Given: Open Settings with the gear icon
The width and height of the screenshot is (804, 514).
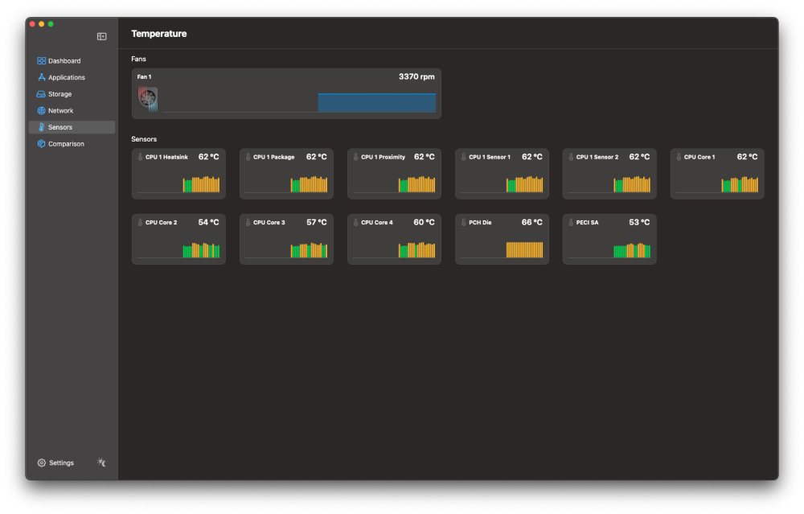Looking at the screenshot, I should pos(42,463).
